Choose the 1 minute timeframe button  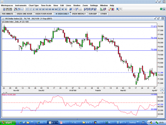click(x=30, y=9)
